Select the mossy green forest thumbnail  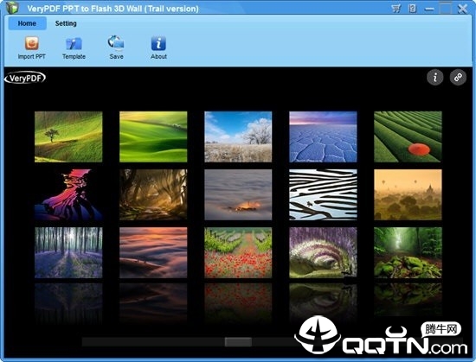(x=408, y=252)
